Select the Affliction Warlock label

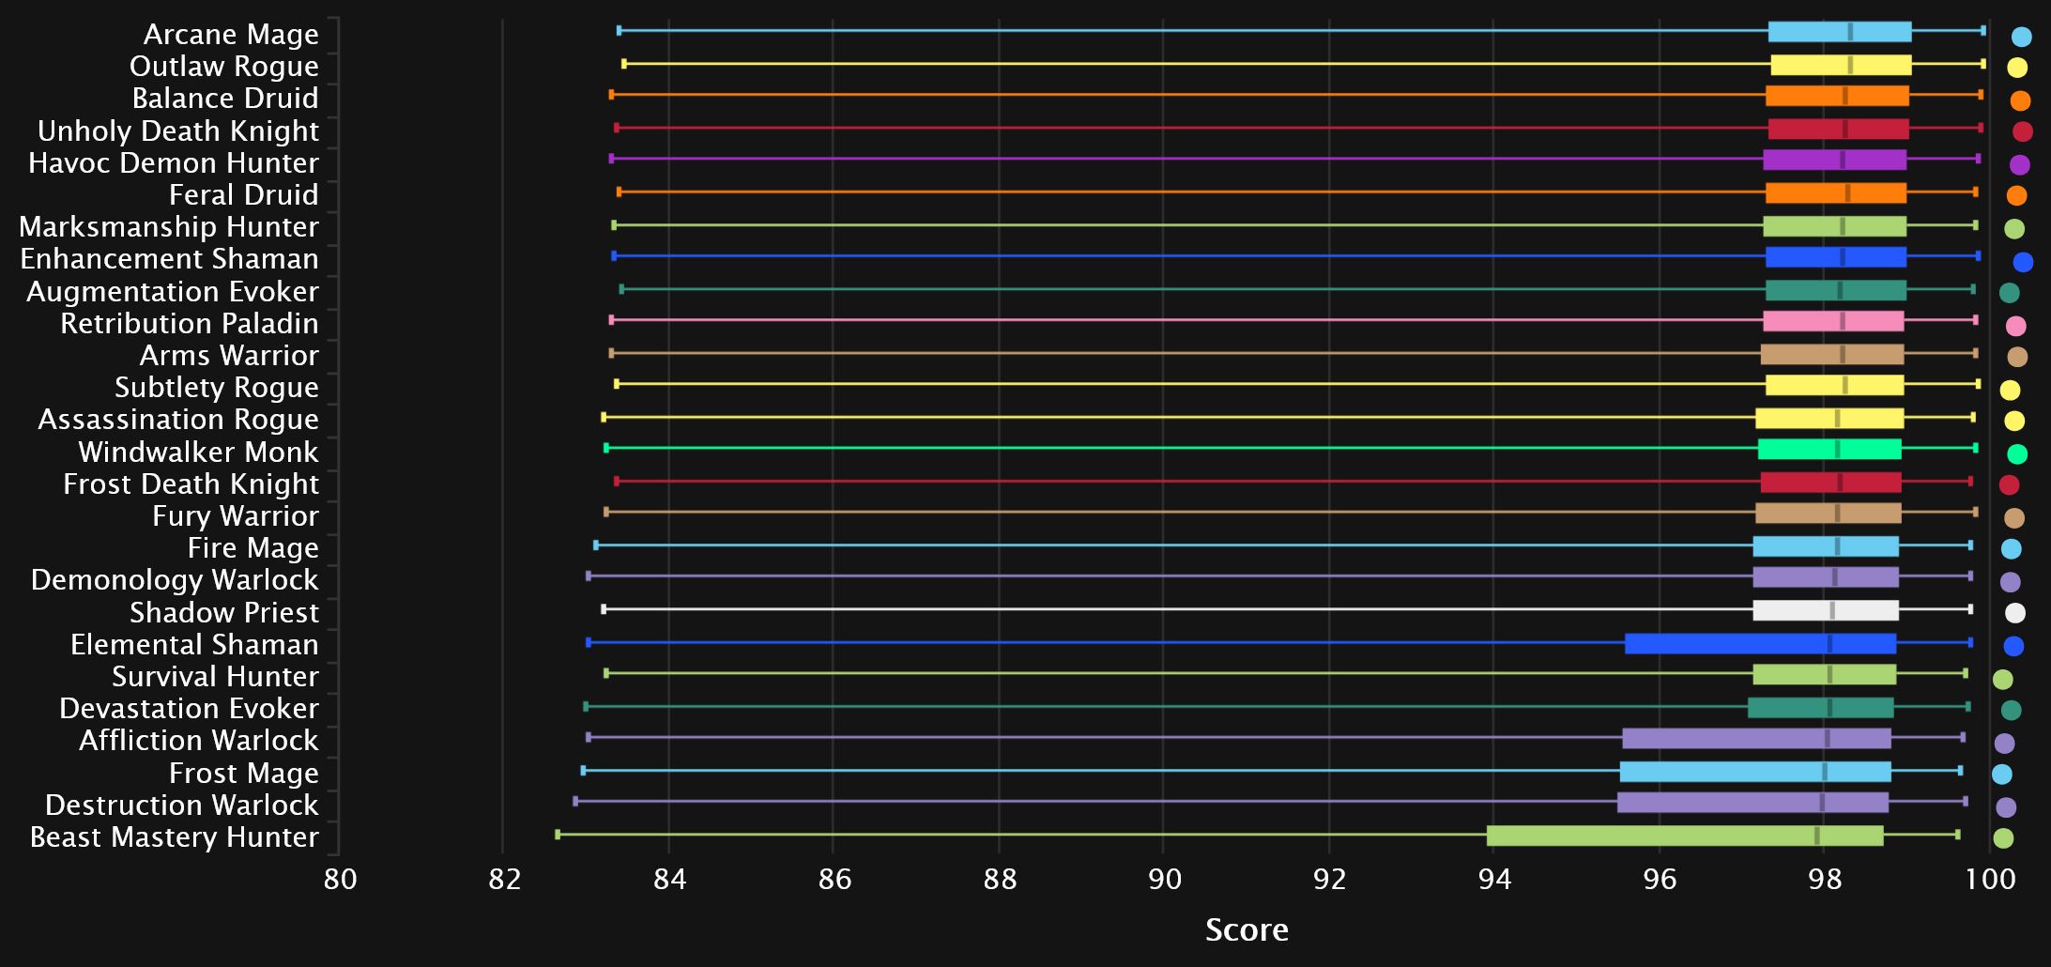[199, 741]
